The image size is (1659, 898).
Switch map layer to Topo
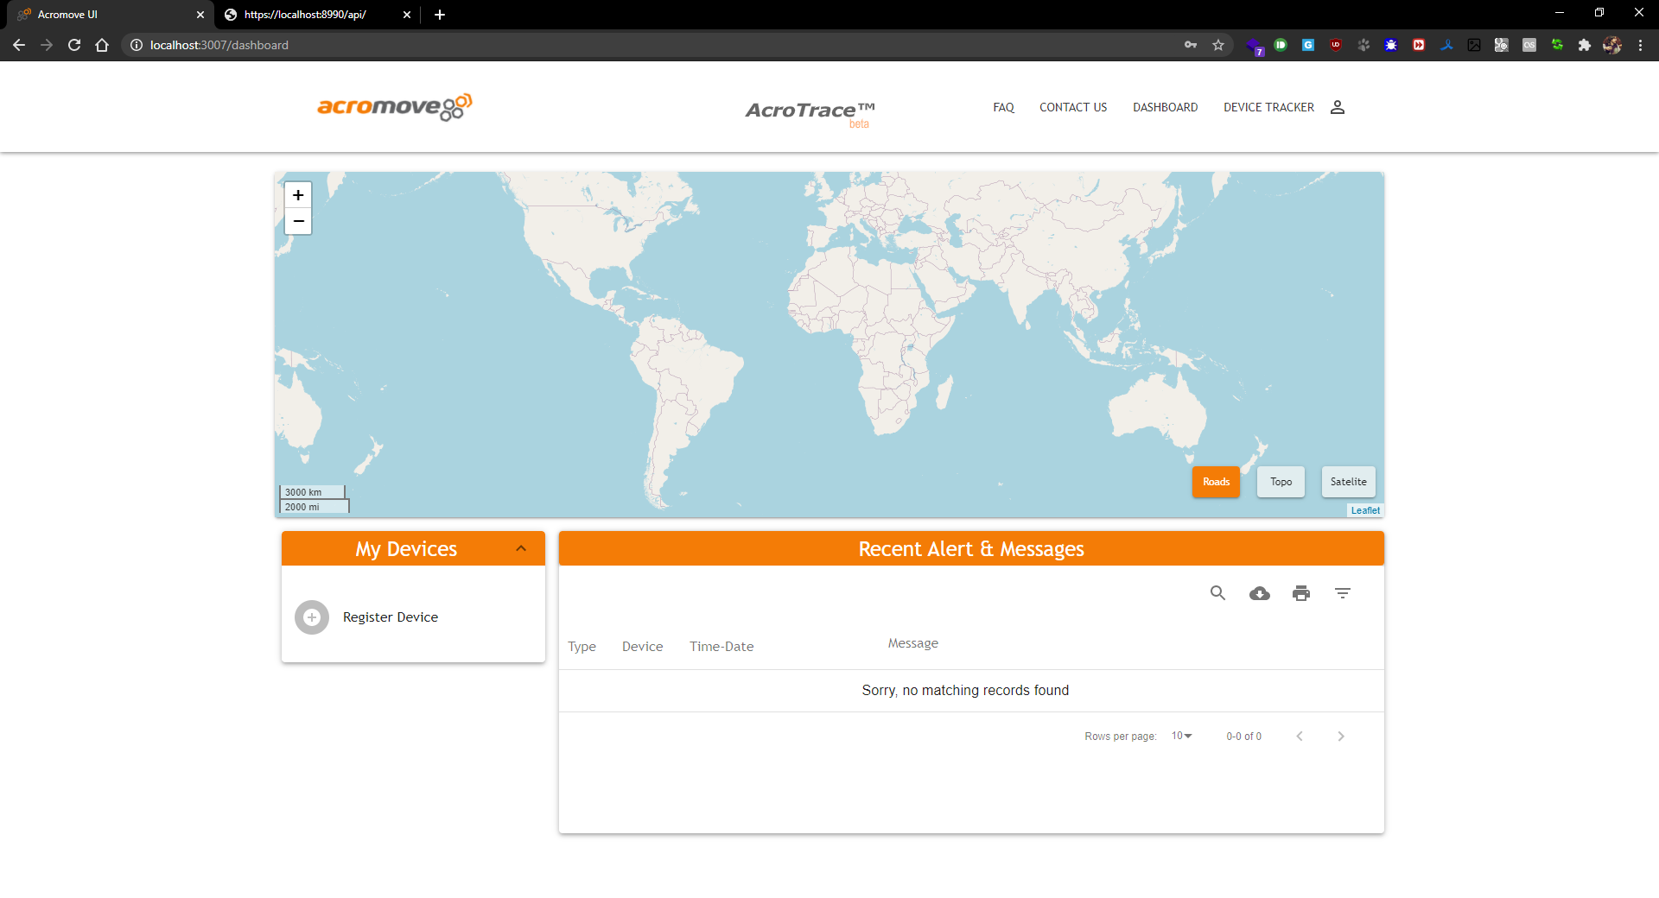click(x=1281, y=482)
